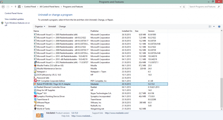Click the Windows features shield icon

[x=2, y=23]
